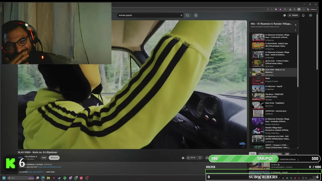This screenshot has height=181, width=322.
Task: Play OUR SOUND playlist item
Action: [273, 139]
